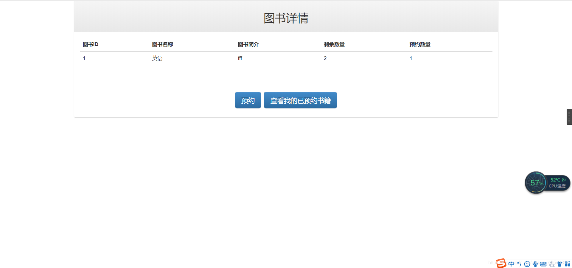Click the Sogou user account icon
Screen dimensions: 572x268
click(x=552, y=264)
